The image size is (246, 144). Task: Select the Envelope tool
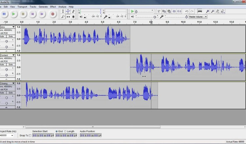click(x=68, y=11)
